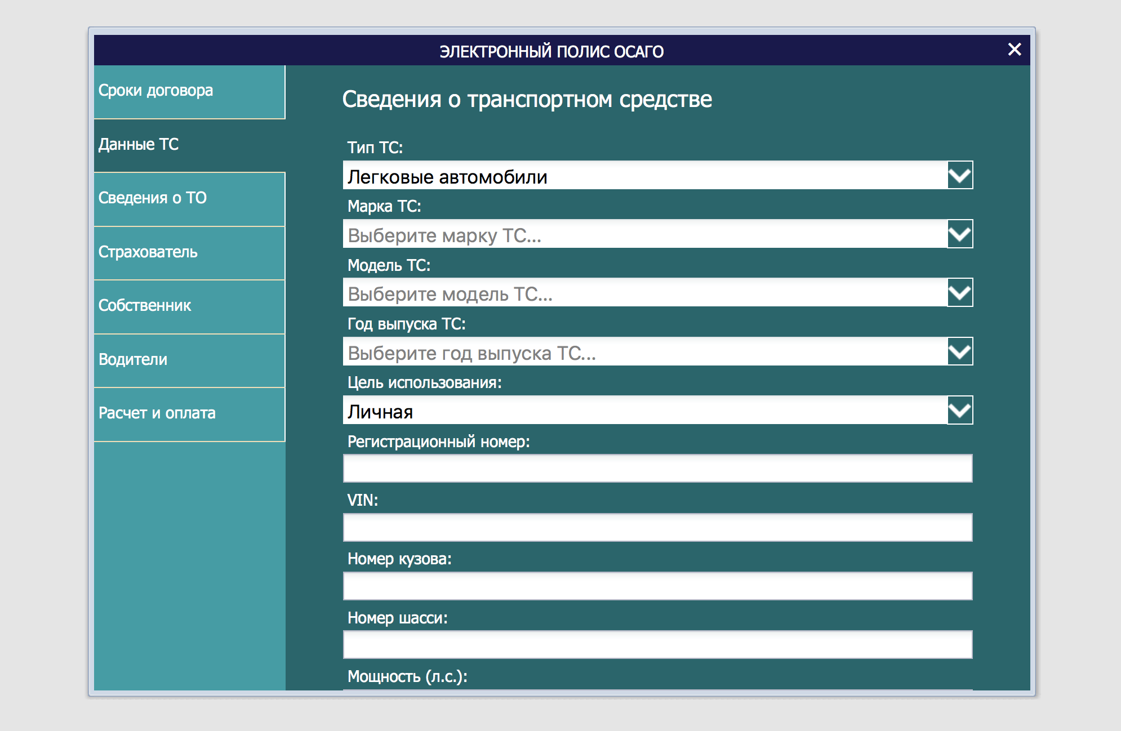Close the ЭЛЕКТРОННЫЙ ПОЛИС ОСАГО dialog
Viewport: 1121px width, 731px height.
(x=1015, y=50)
